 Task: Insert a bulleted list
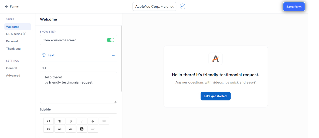tap(104, 121)
